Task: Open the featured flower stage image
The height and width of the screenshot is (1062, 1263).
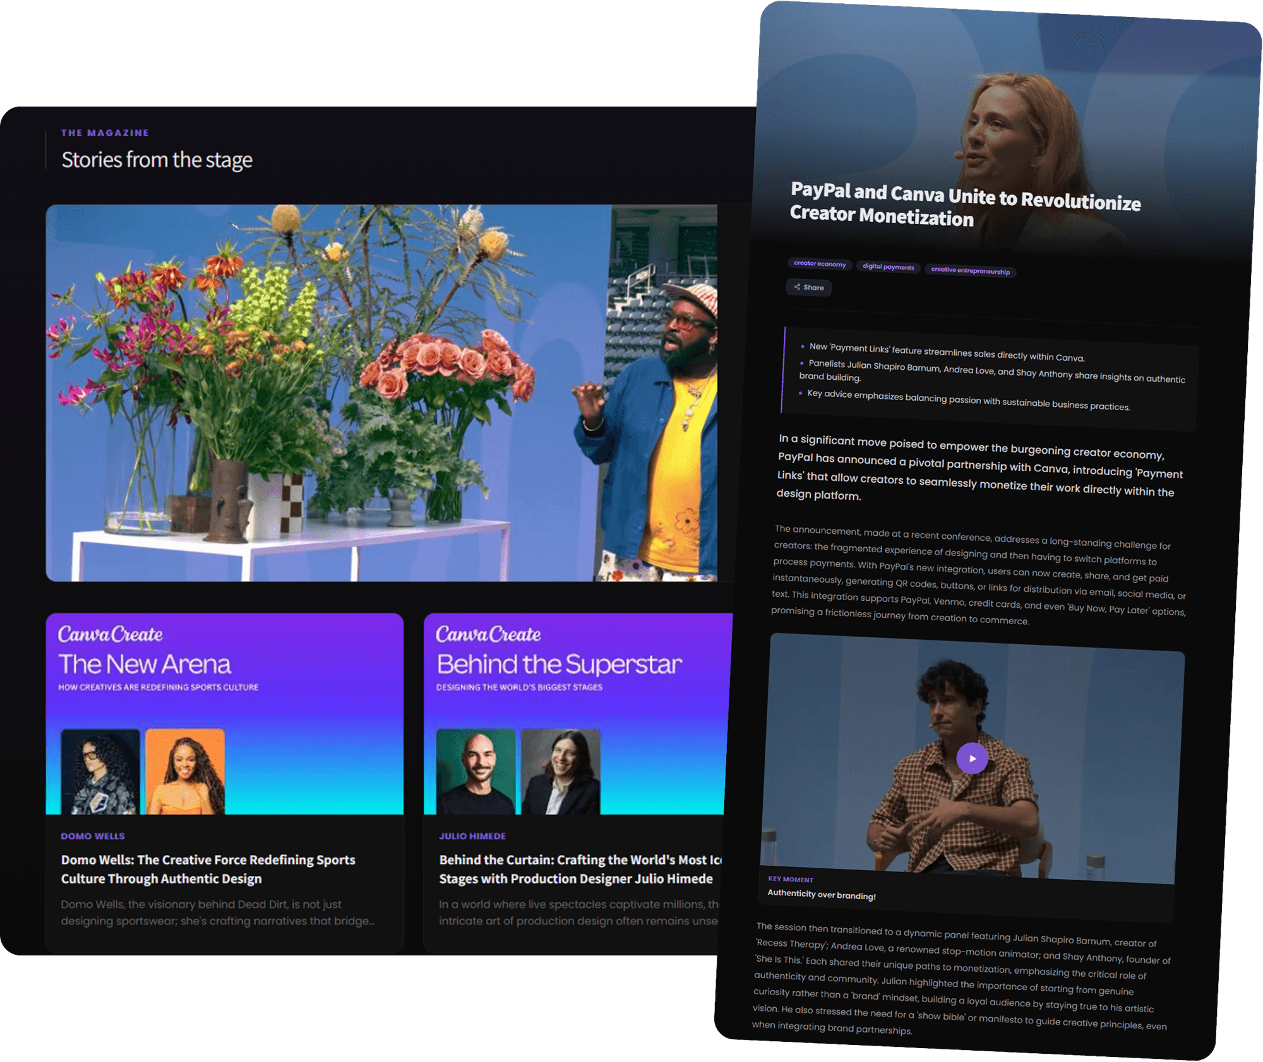Action: [381, 392]
